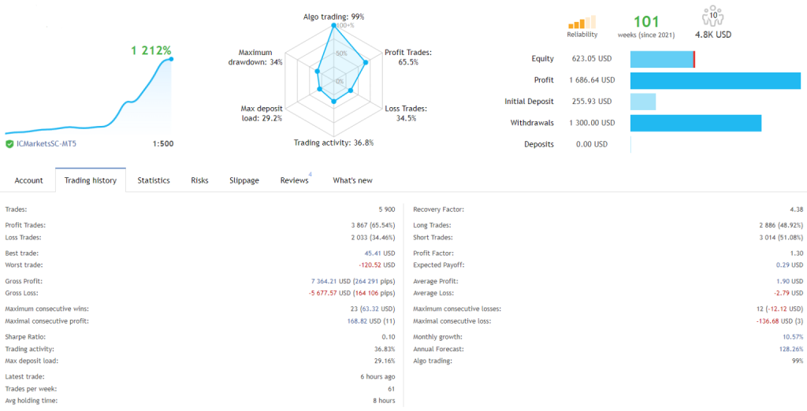Screen dimensions: 807x411
Task: Click the Equity bar
Action: click(662, 59)
